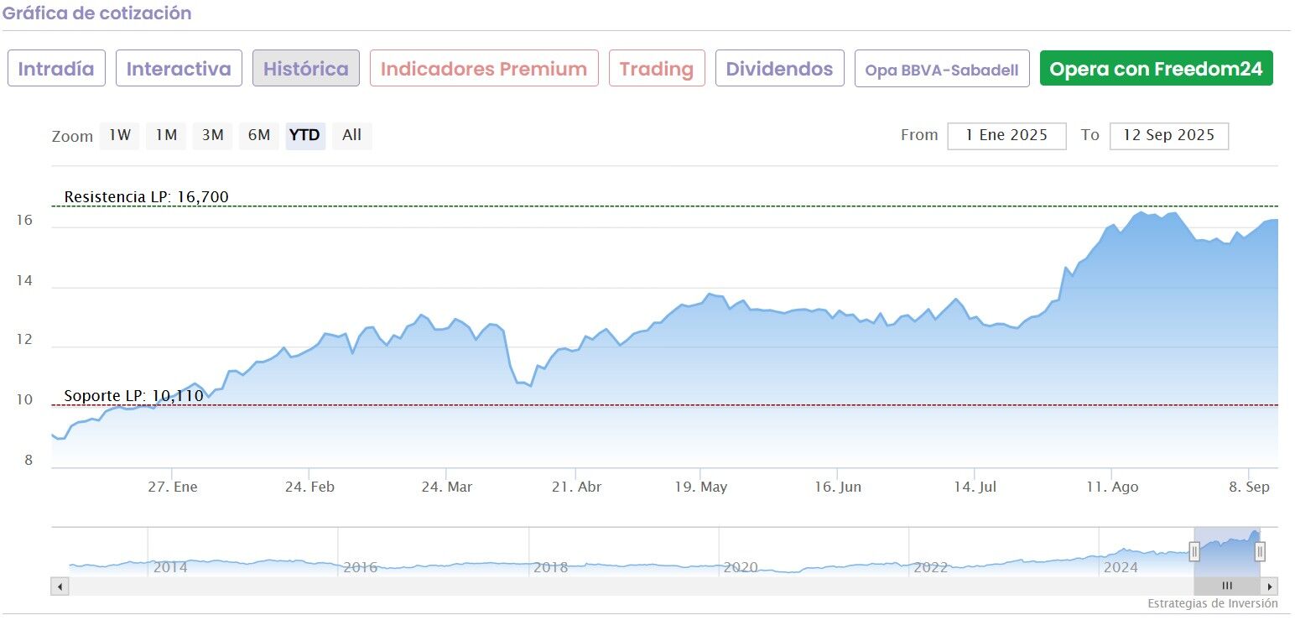This screenshot has width=1295, height=636.
Task: Go to the Trading tab
Action: [x=657, y=69]
